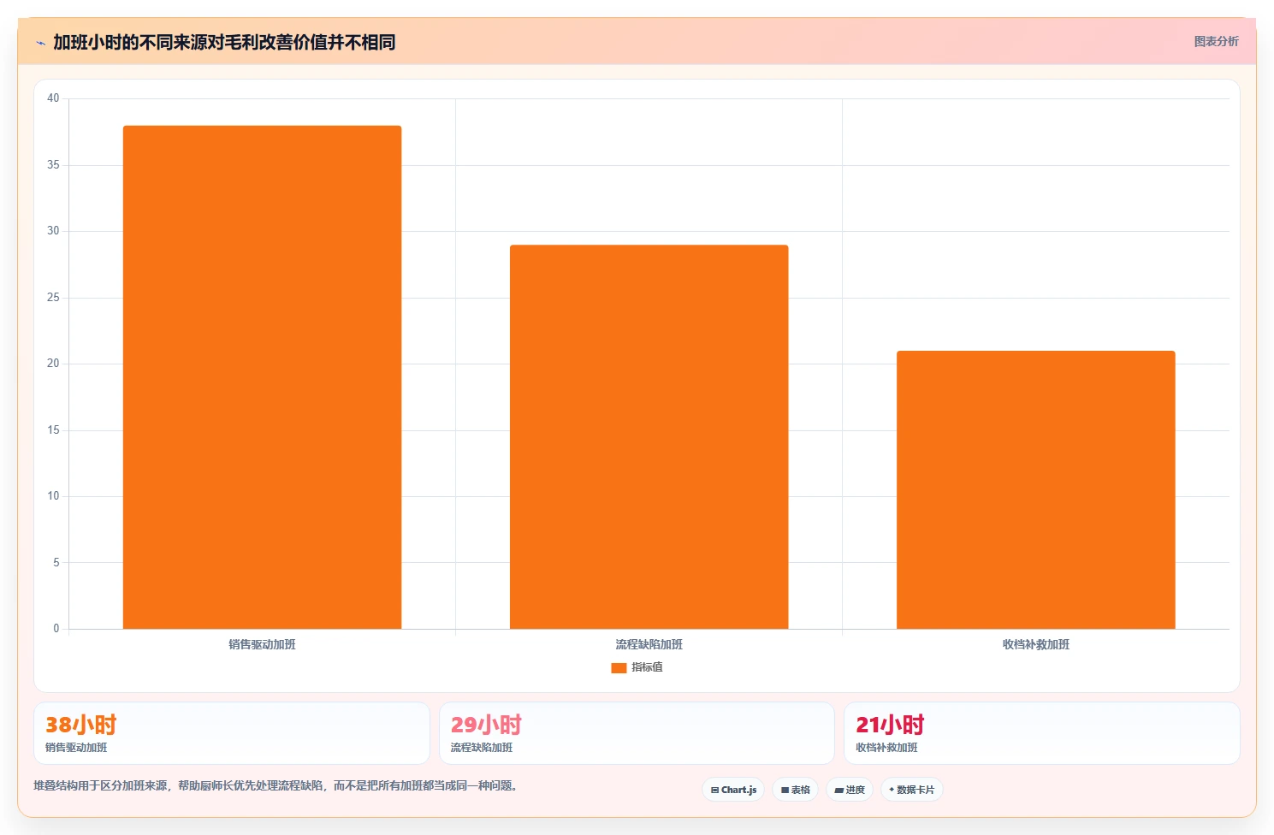Image resolution: width=1274 pixels, height=835 pixels.
Task: Open the 29小时 data card
Action: click(637, 733)
